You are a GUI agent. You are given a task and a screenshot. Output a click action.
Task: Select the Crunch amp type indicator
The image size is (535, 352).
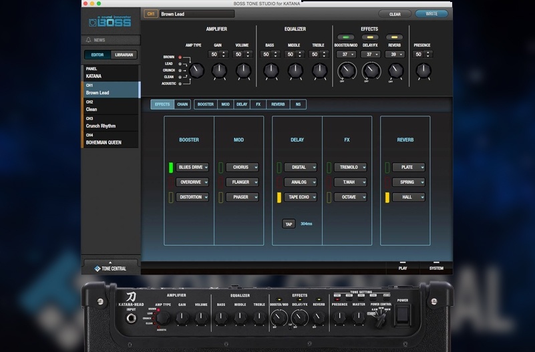[180, 70]
